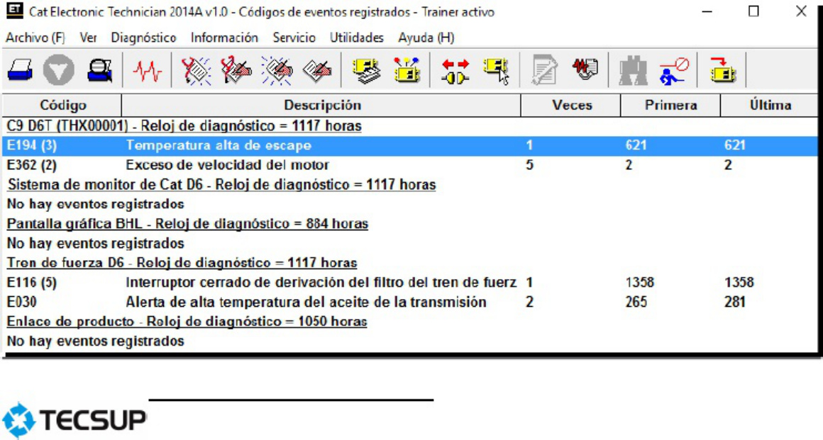823x440 pixels.
Task: Select event code E116 (5)
Action: pos(31,283)
